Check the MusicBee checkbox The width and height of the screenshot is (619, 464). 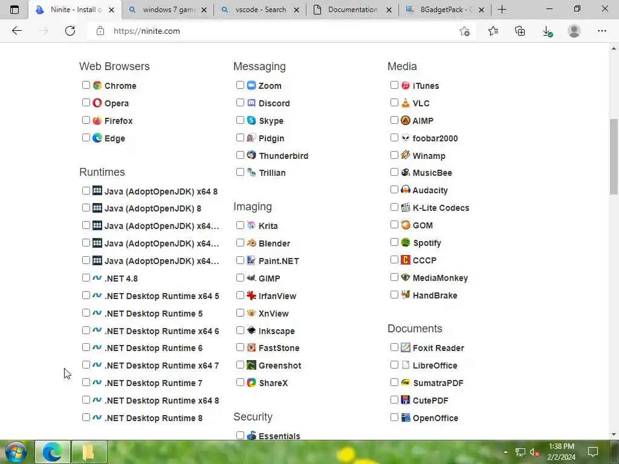pos(394,172)
